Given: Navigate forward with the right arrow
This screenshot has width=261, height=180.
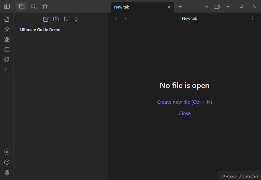Looking at the screenshot, I should point(125,18).
